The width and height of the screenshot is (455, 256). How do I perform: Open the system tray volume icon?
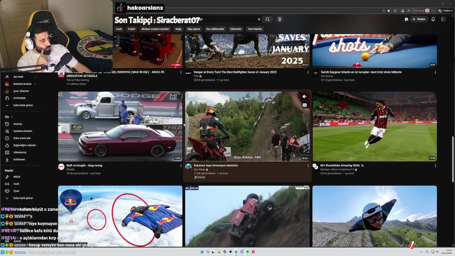tap(437, 252)
